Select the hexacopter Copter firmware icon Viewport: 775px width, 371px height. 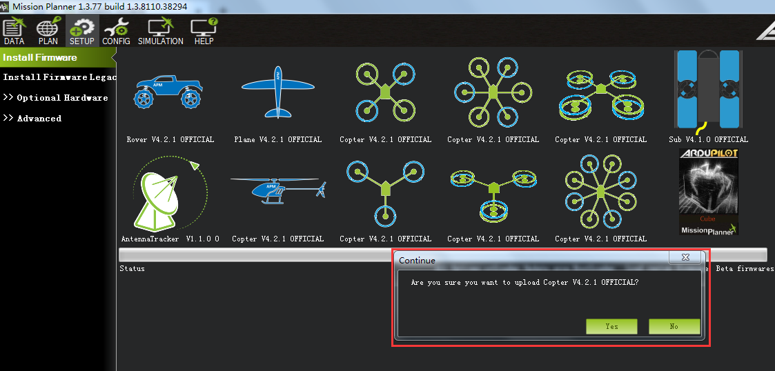[x=493, y=92]
